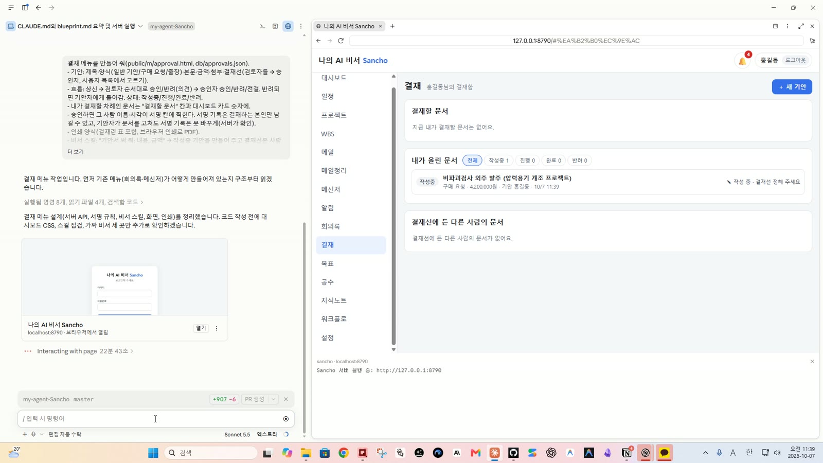The image size is (823, 463).
Task: Go forward with the app's forward arrow
Action: pos(51,8)
